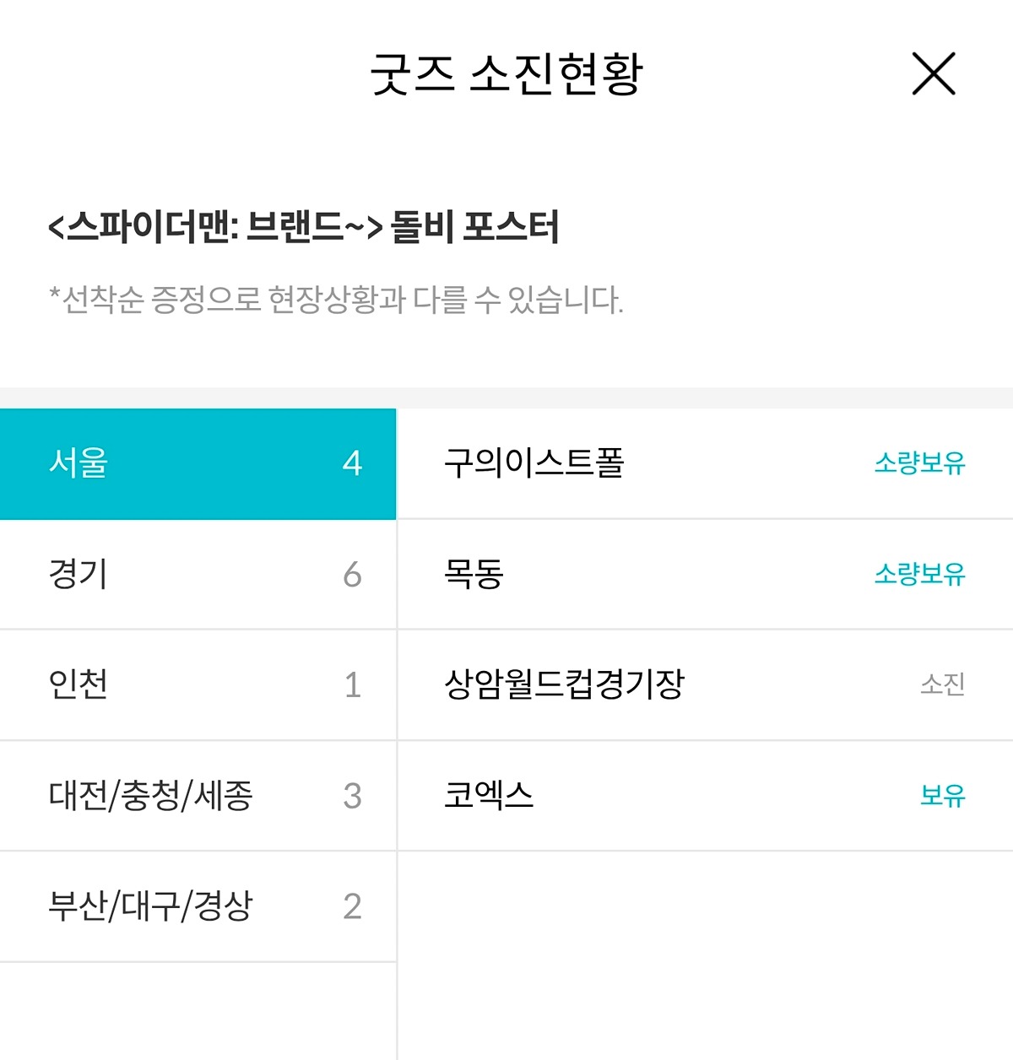Tap the 돌비 포스터 goods title
The height and width of the screenshot is (1060, 1013).
tap(304, 227)
